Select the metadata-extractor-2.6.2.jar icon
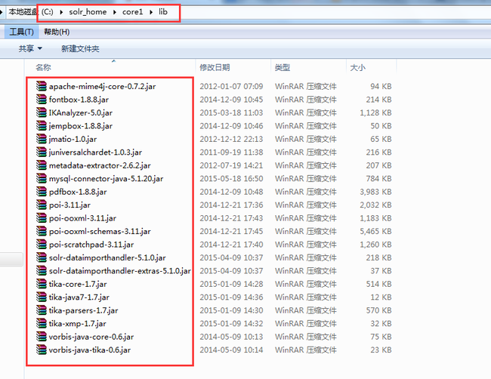 (x=42, y=165)
